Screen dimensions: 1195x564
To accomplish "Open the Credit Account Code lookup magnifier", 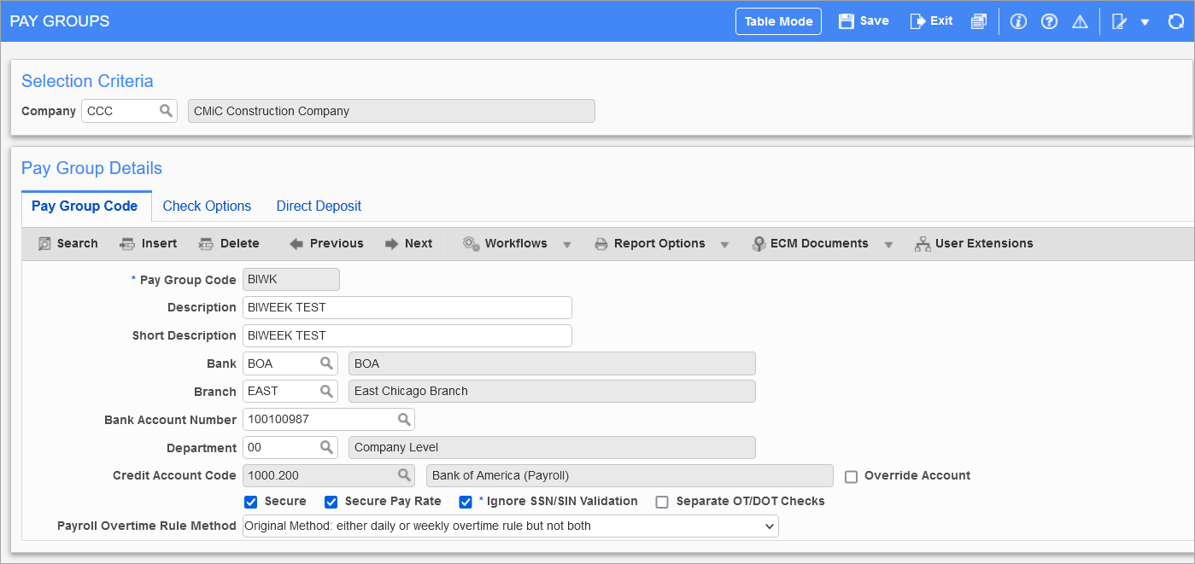I will click(x=404, y=475).
